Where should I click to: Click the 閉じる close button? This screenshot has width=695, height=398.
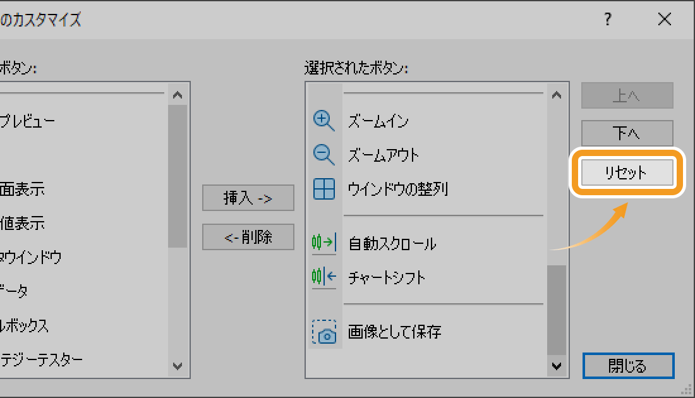click(629, 366)
